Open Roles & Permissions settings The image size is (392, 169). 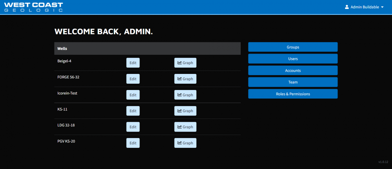[x=292, y=94]
